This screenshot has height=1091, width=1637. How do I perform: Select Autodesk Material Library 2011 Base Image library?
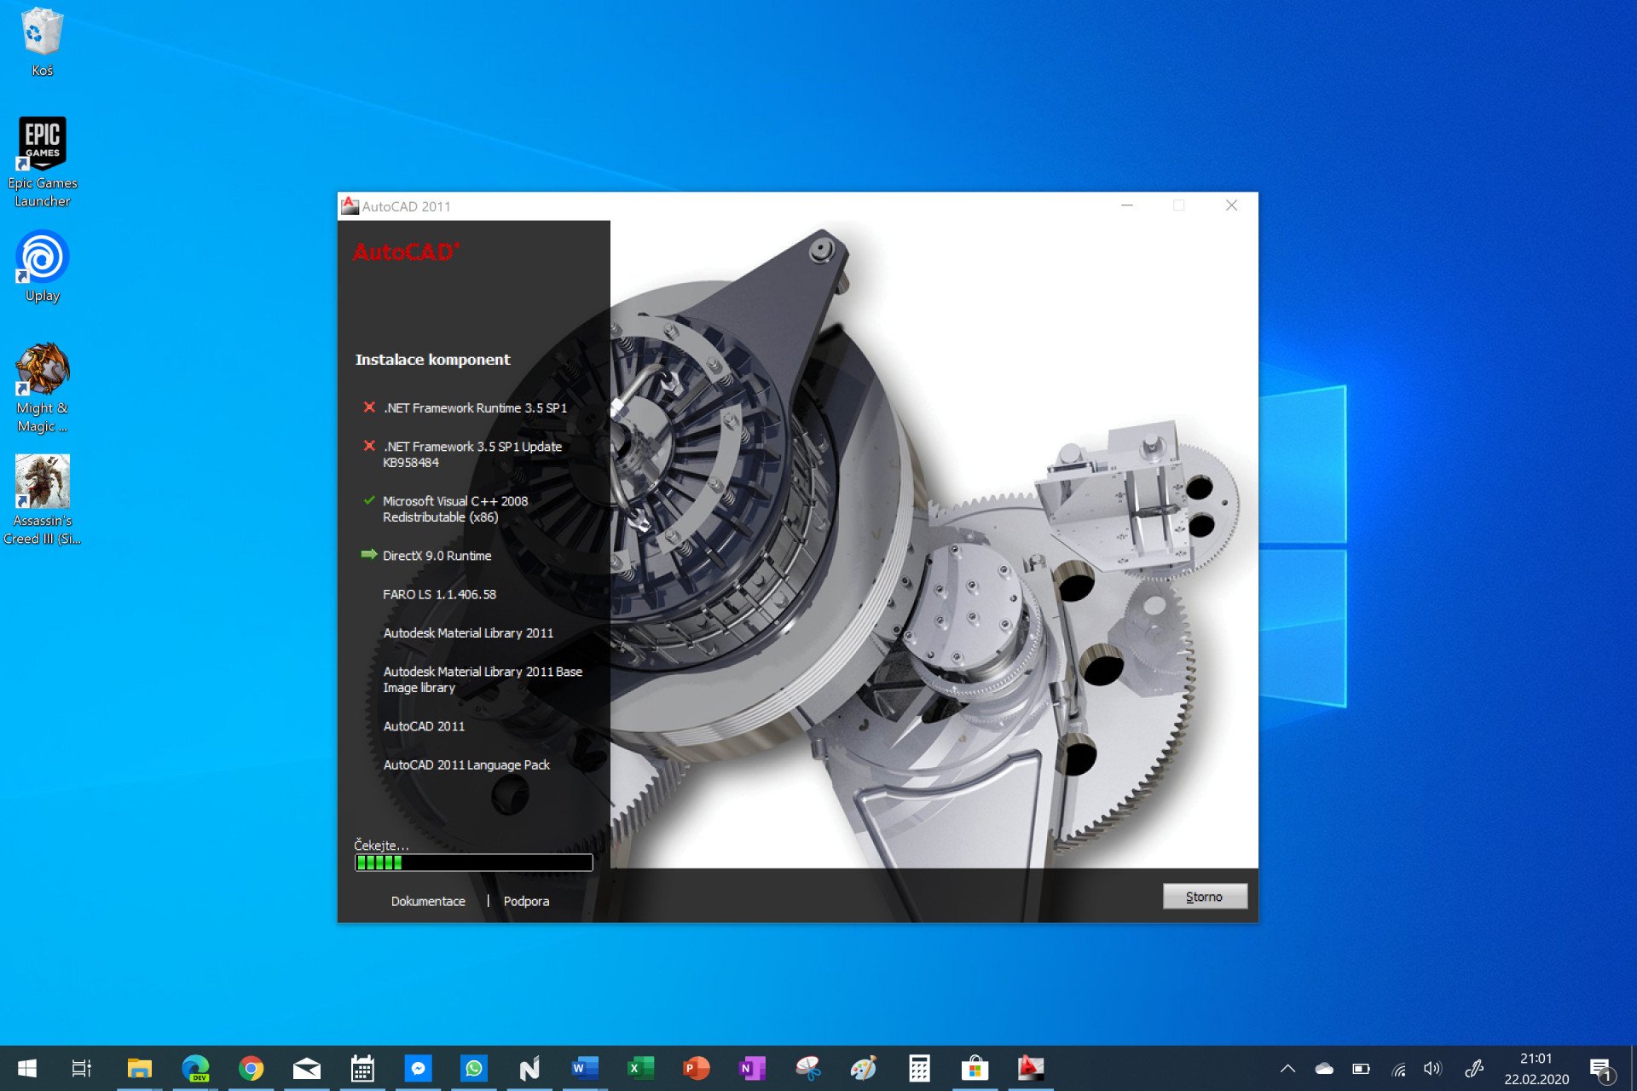483,679
